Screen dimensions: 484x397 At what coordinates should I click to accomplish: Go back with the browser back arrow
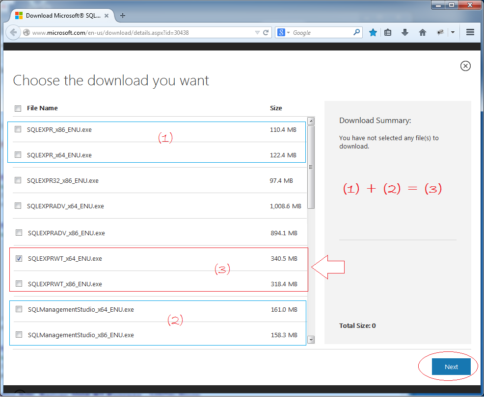13,32
